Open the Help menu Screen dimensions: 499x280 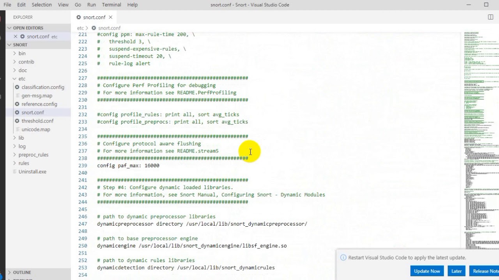[x=133, y=5]
